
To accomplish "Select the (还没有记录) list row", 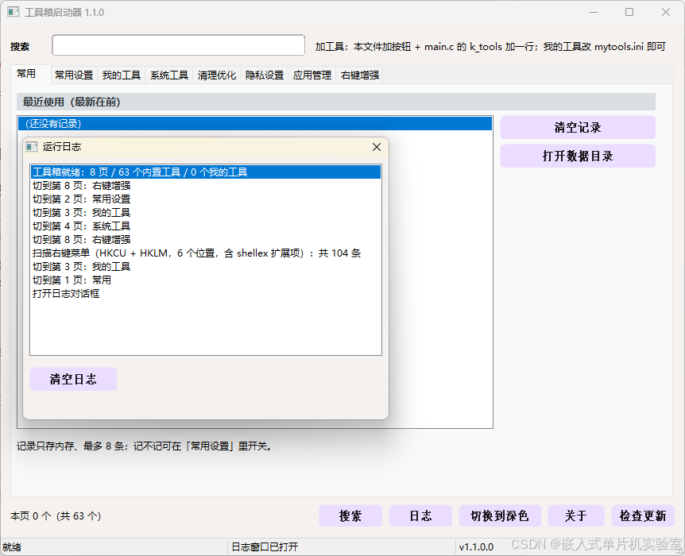I will pyautogui.click(x=255, y=124).
